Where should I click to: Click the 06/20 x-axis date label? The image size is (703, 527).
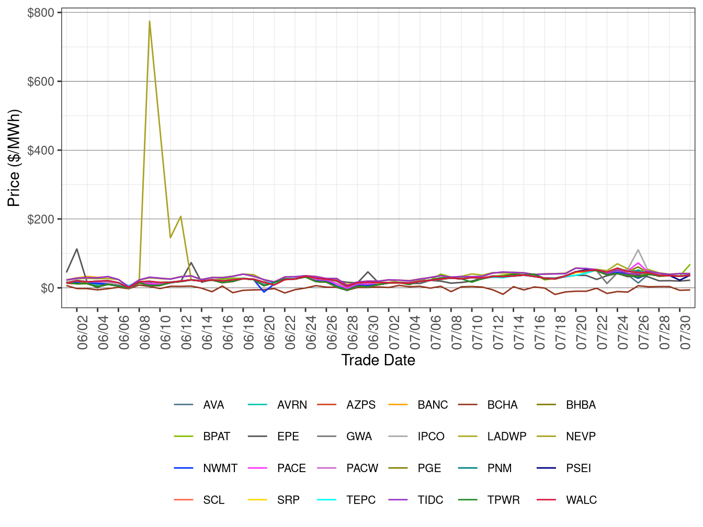pos(270,332)
